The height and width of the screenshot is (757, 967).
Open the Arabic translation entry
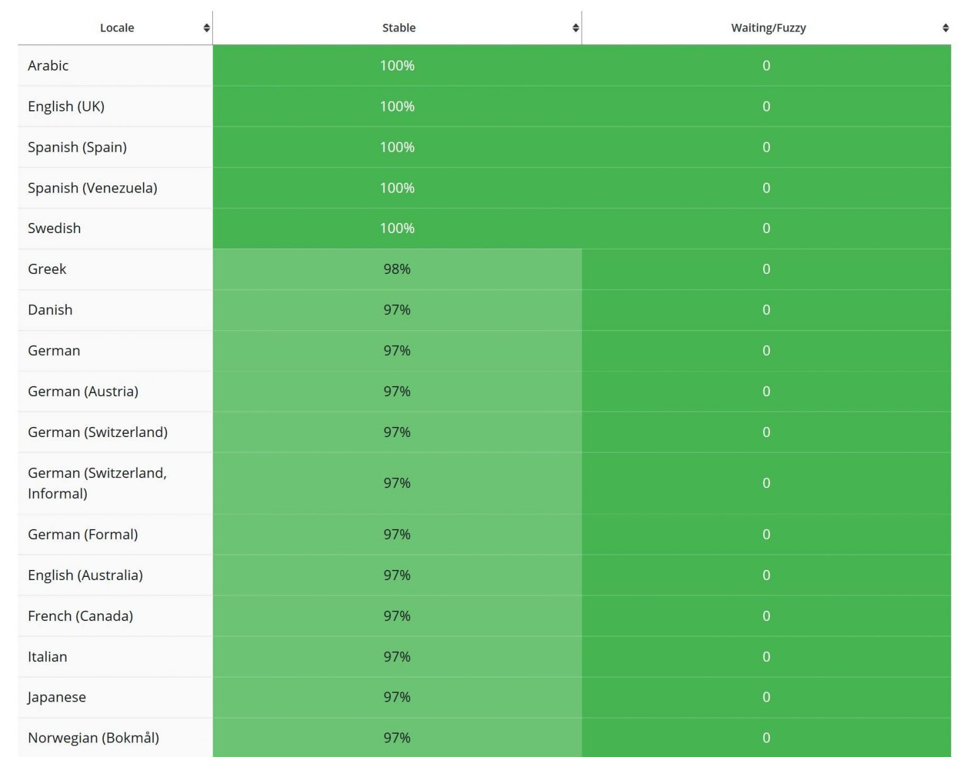click(x=48, y=65)
